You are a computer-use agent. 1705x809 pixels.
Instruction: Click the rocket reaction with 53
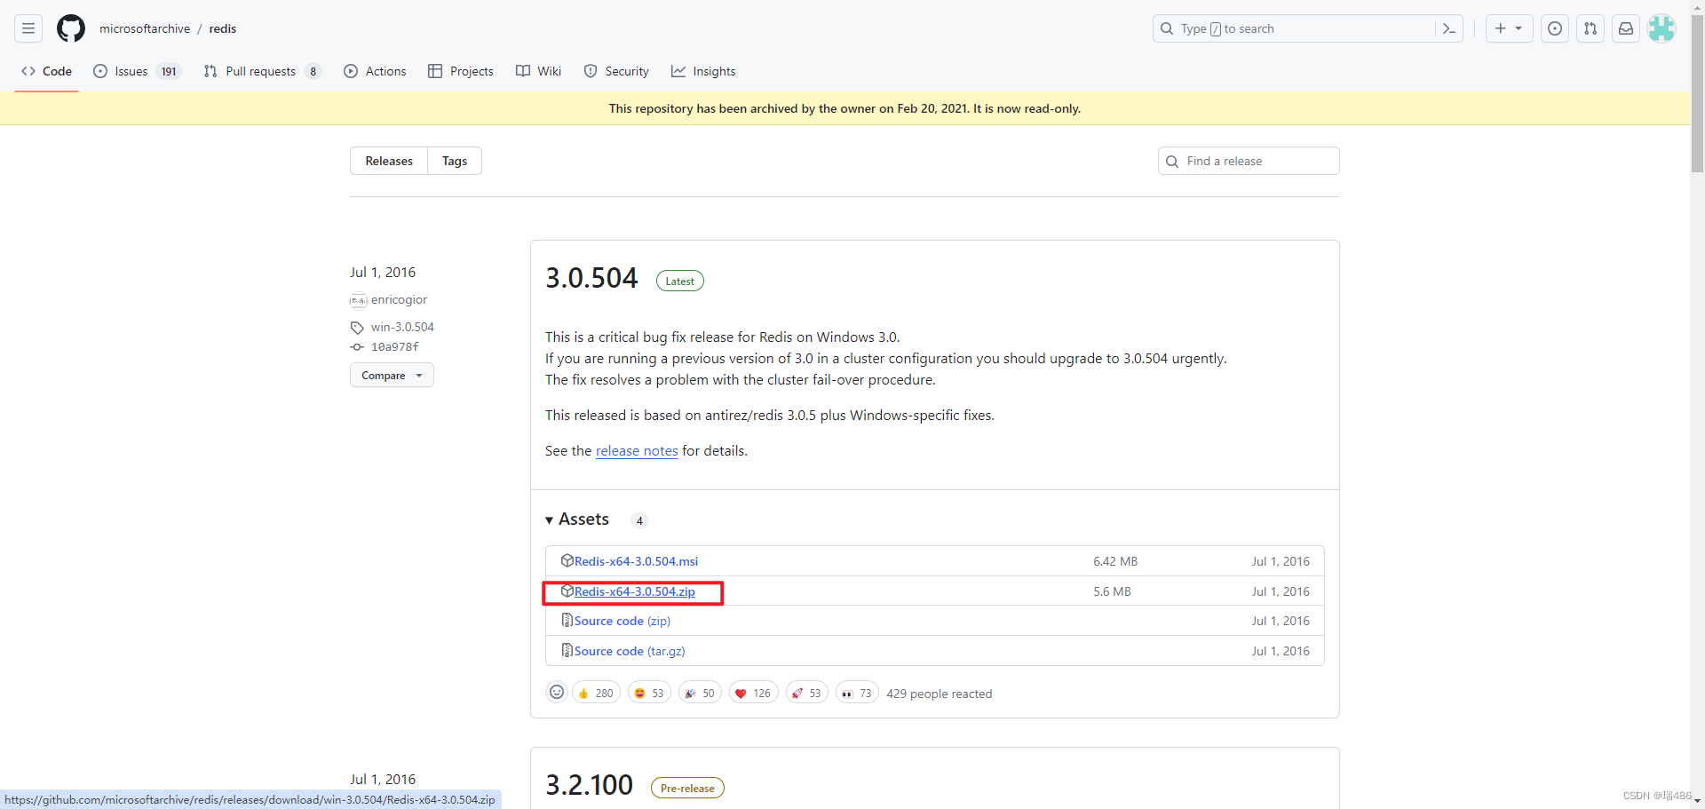[x=806, y=693]
